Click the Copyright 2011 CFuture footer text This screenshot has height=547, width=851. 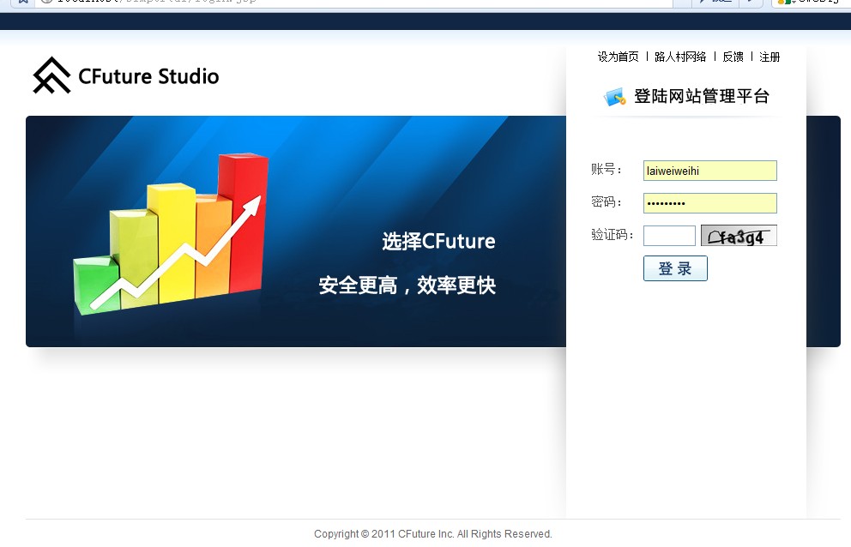point(433,534)
